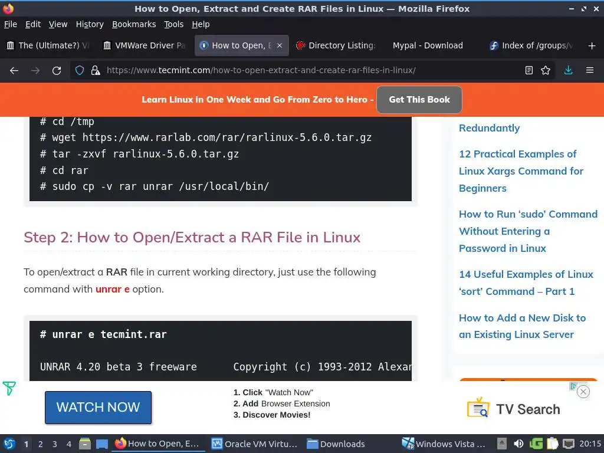Open a new tab with plus button
This screenshot has height=453, width=604.
pyautogui.click(x=592, y=46)
